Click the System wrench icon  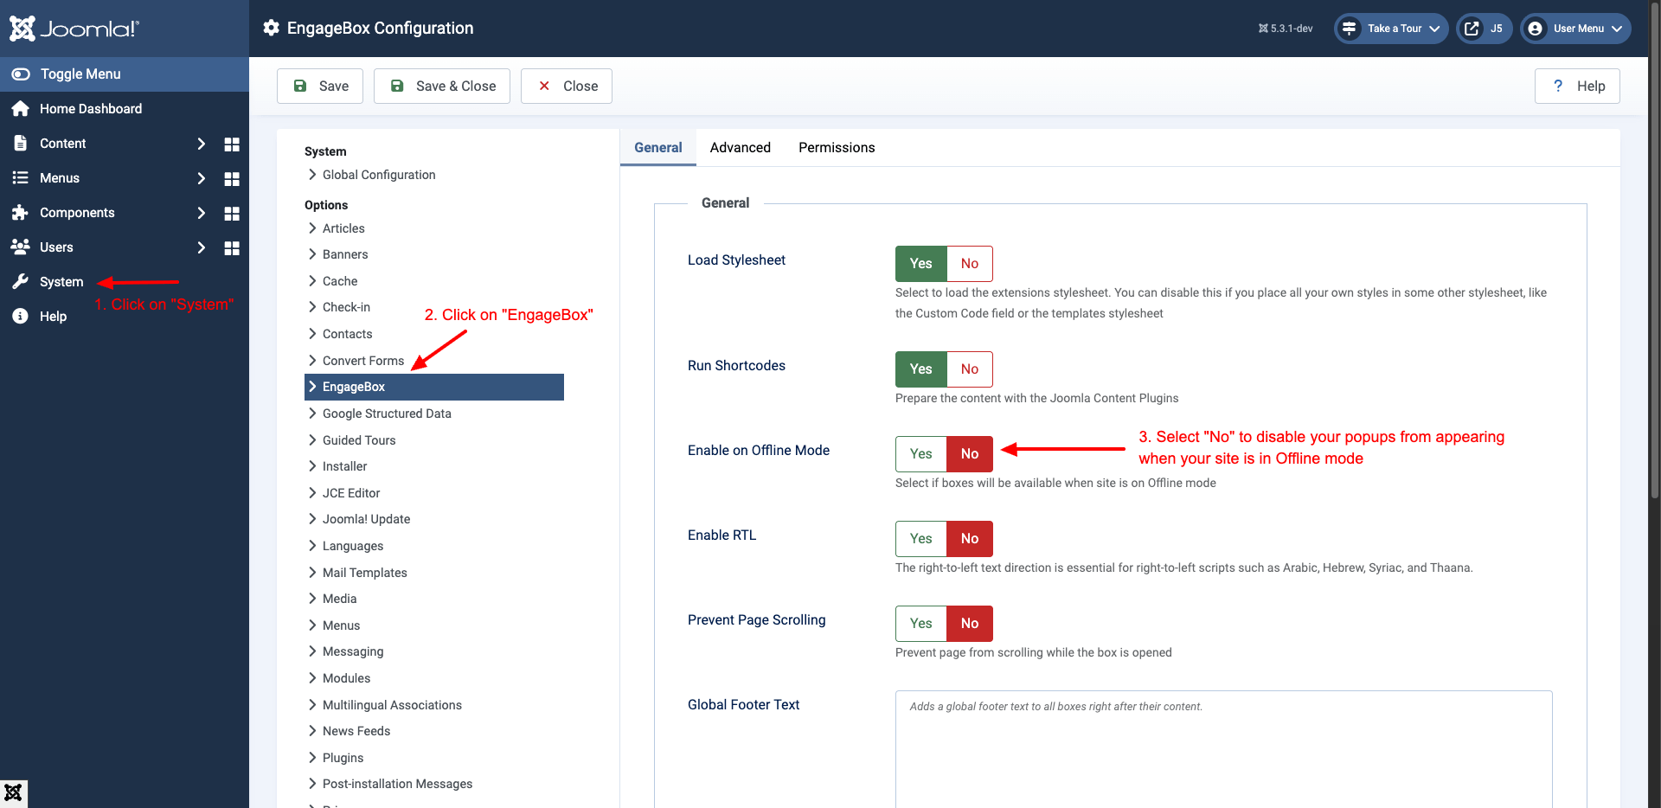pos(21,282)
